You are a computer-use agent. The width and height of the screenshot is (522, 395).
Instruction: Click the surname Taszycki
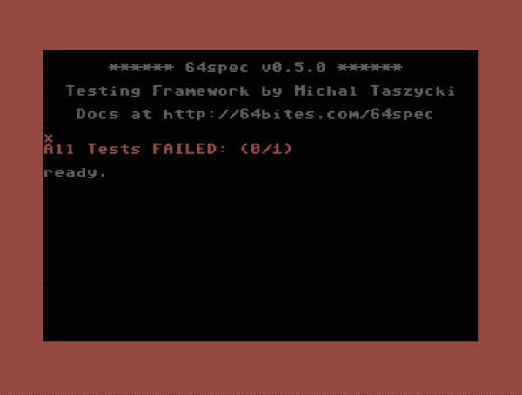click(412, 91)
